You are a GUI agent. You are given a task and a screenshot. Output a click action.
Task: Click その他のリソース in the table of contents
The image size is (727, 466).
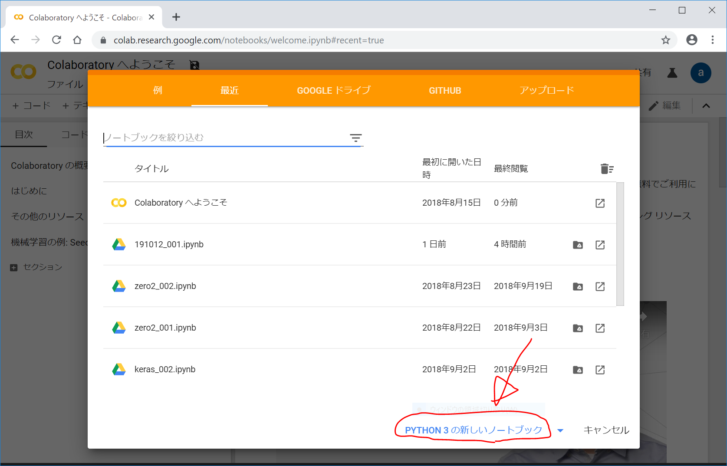click(x=47, y=217)
